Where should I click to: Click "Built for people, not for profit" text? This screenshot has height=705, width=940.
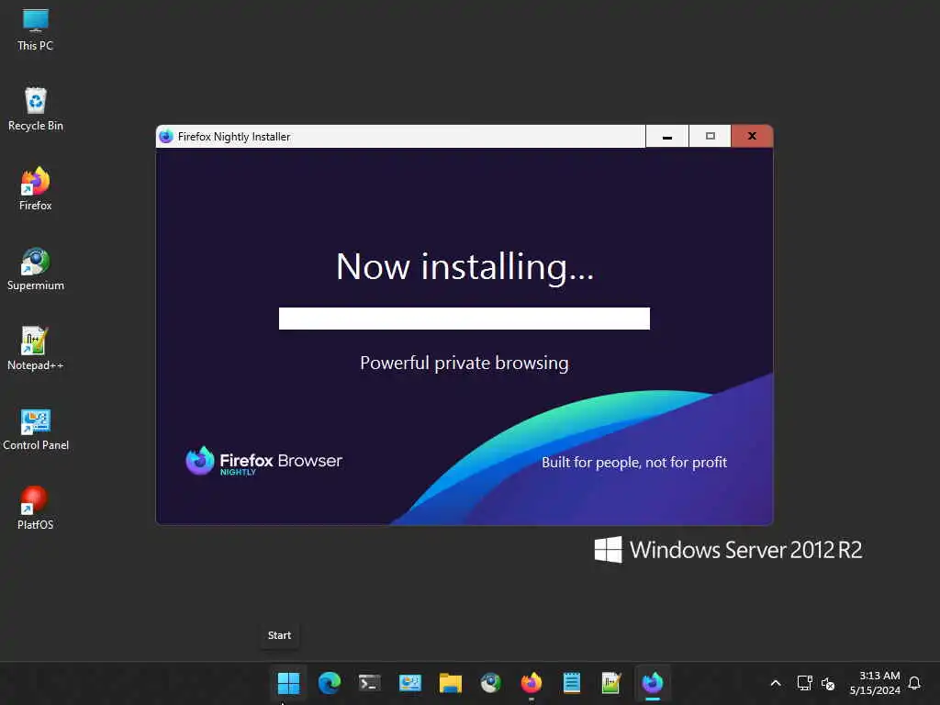click(634, 463)
